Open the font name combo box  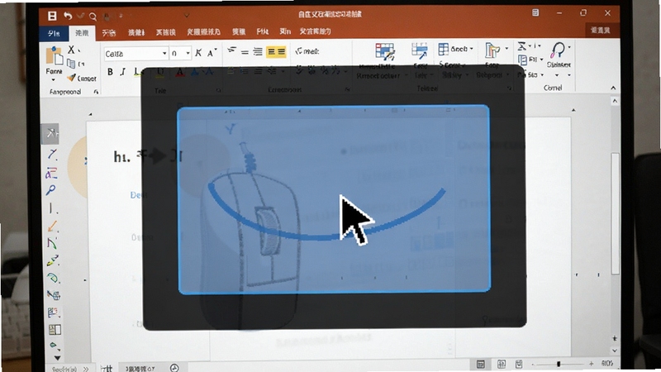pos(136,54)
